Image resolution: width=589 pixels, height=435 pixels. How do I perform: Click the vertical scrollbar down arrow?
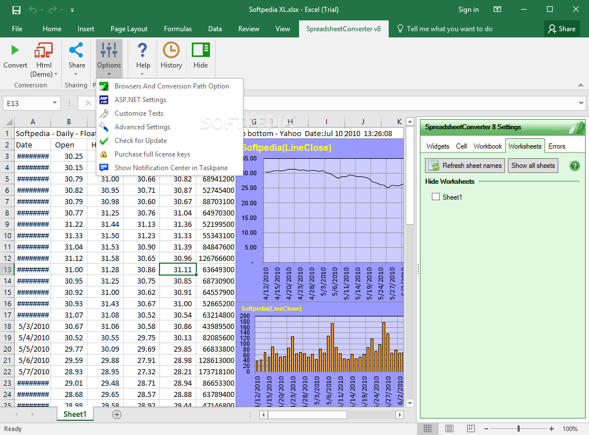[410, 403]
